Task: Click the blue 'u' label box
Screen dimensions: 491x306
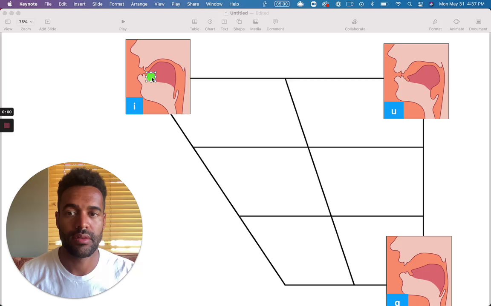Action: click(394, 110)
